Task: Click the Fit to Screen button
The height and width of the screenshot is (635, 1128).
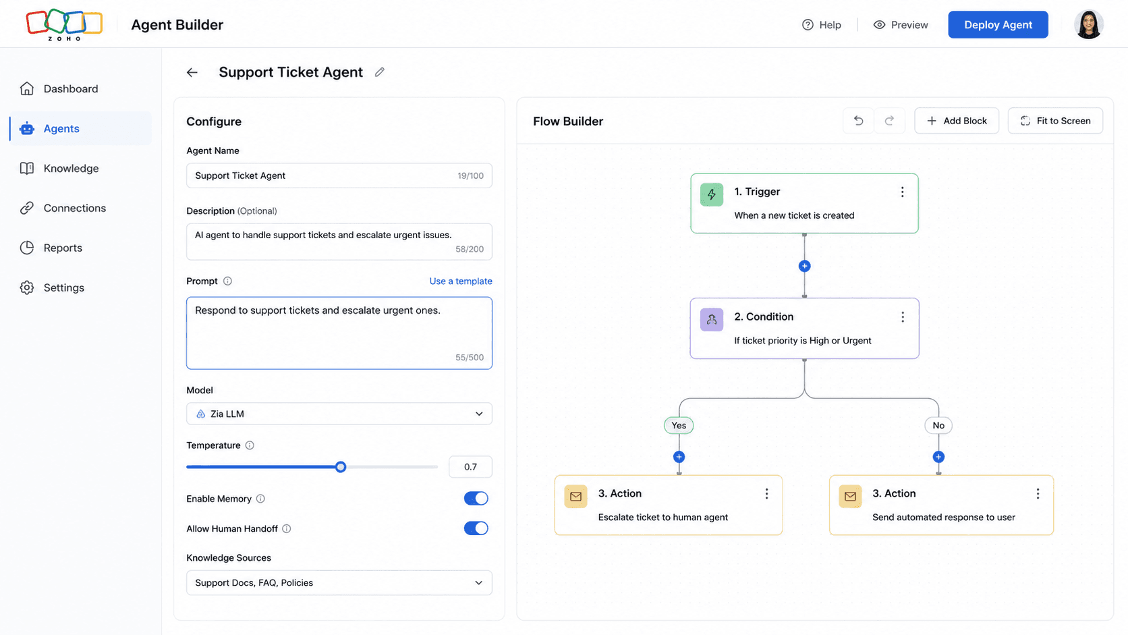Action: [x=1055, y=121]
